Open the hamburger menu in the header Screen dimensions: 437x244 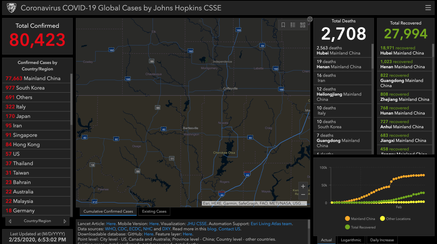tap(428, 8)
